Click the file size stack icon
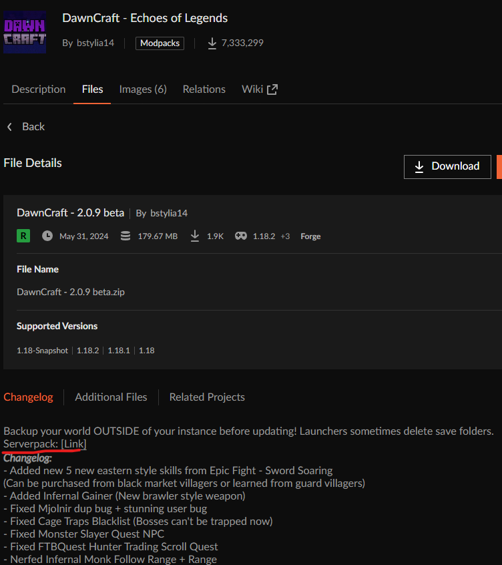This screenshot has height=565, width=502. click(x=125, y=236)
